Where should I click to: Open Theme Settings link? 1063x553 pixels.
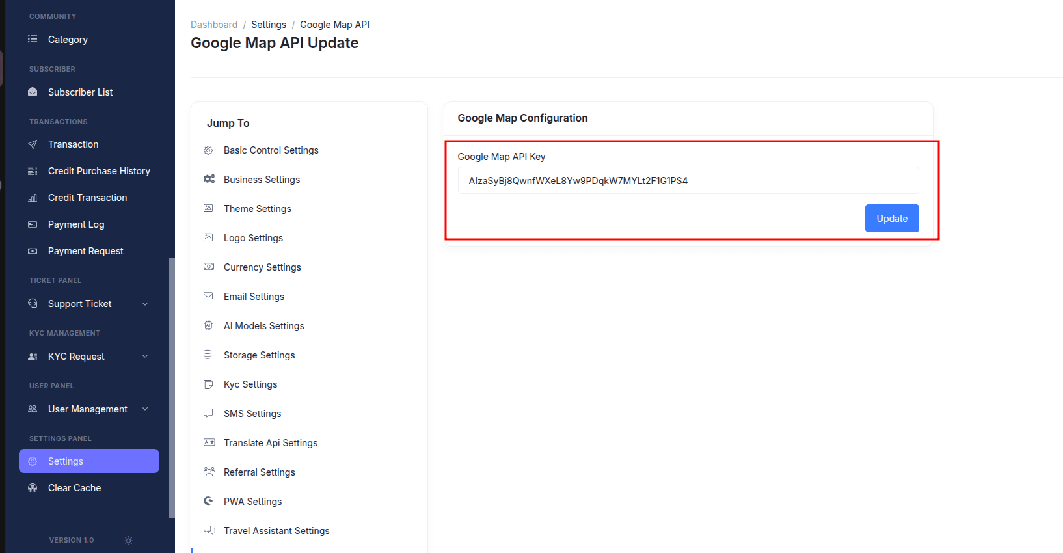[x=258, y=209]
